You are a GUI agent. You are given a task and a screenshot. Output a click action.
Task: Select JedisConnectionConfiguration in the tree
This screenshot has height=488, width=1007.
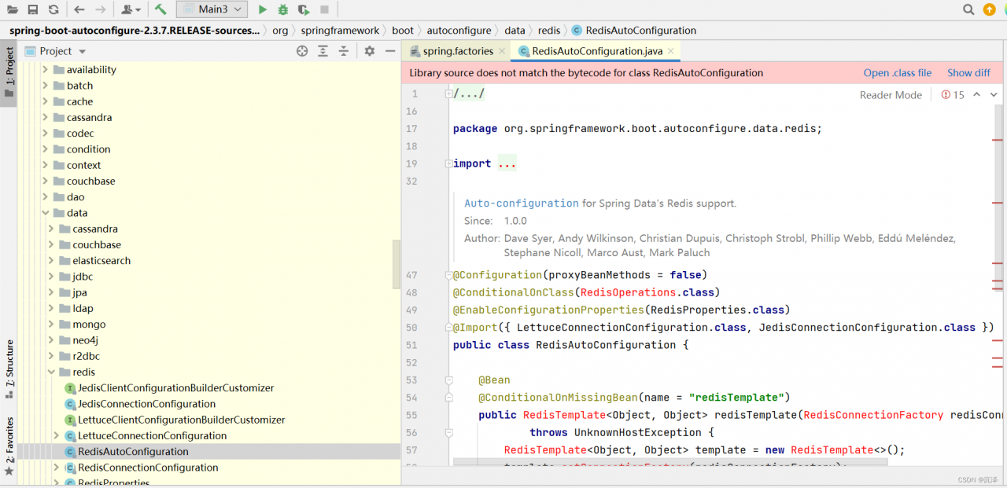(x=146, y=404)
